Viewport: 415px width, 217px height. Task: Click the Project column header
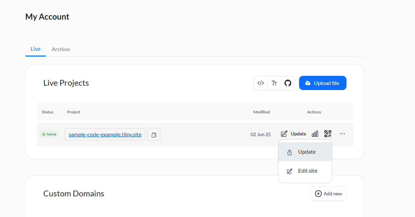[x=74, y=112]
